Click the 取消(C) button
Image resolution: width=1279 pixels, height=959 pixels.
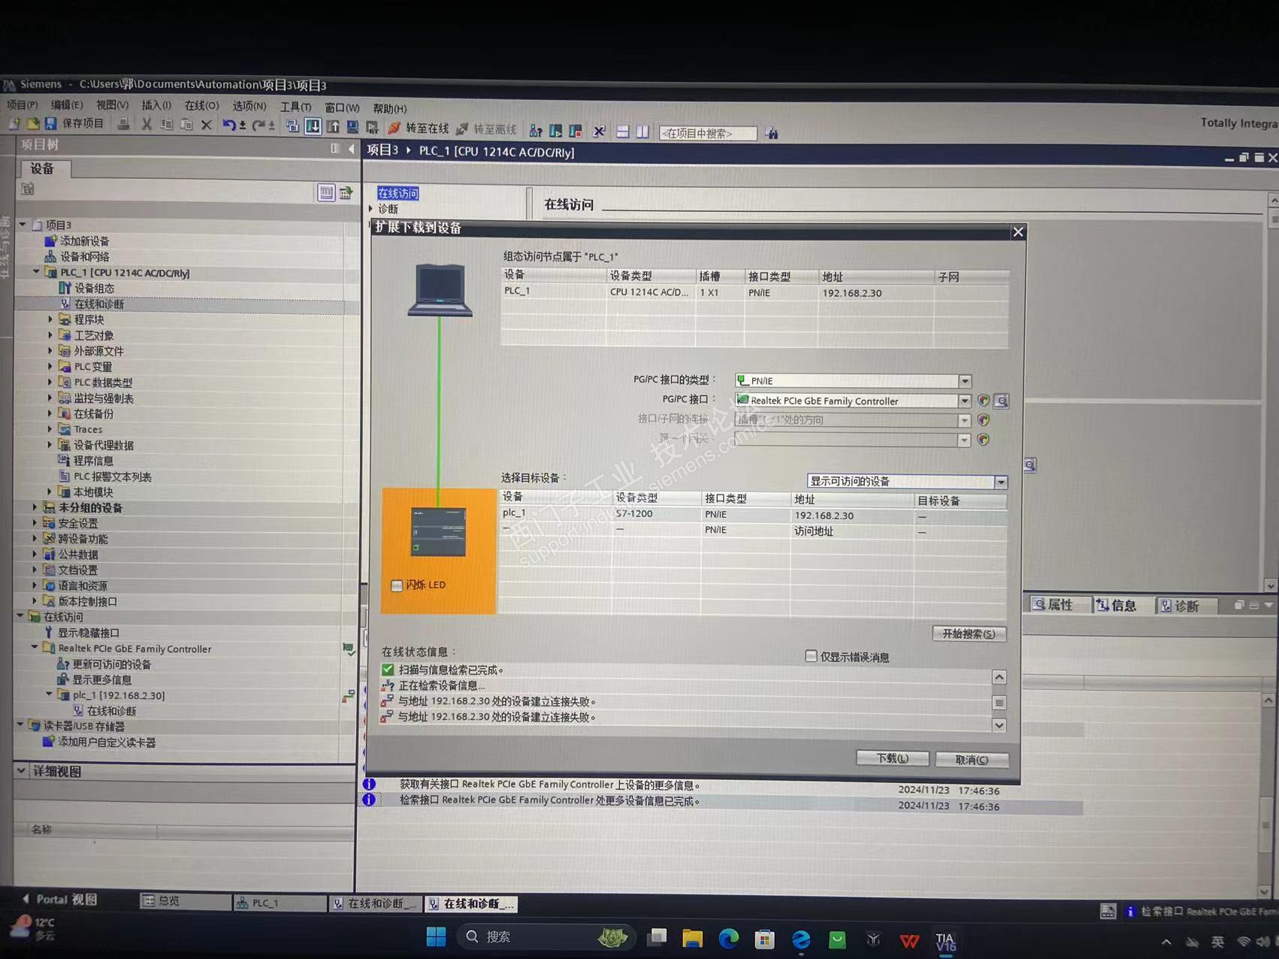(x=972, y=759)
